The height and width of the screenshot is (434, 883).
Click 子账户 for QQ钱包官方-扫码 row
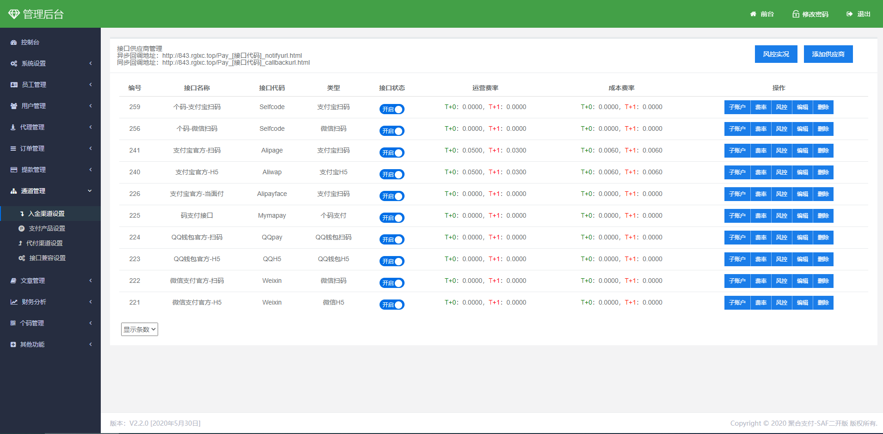tap(737, 238)
